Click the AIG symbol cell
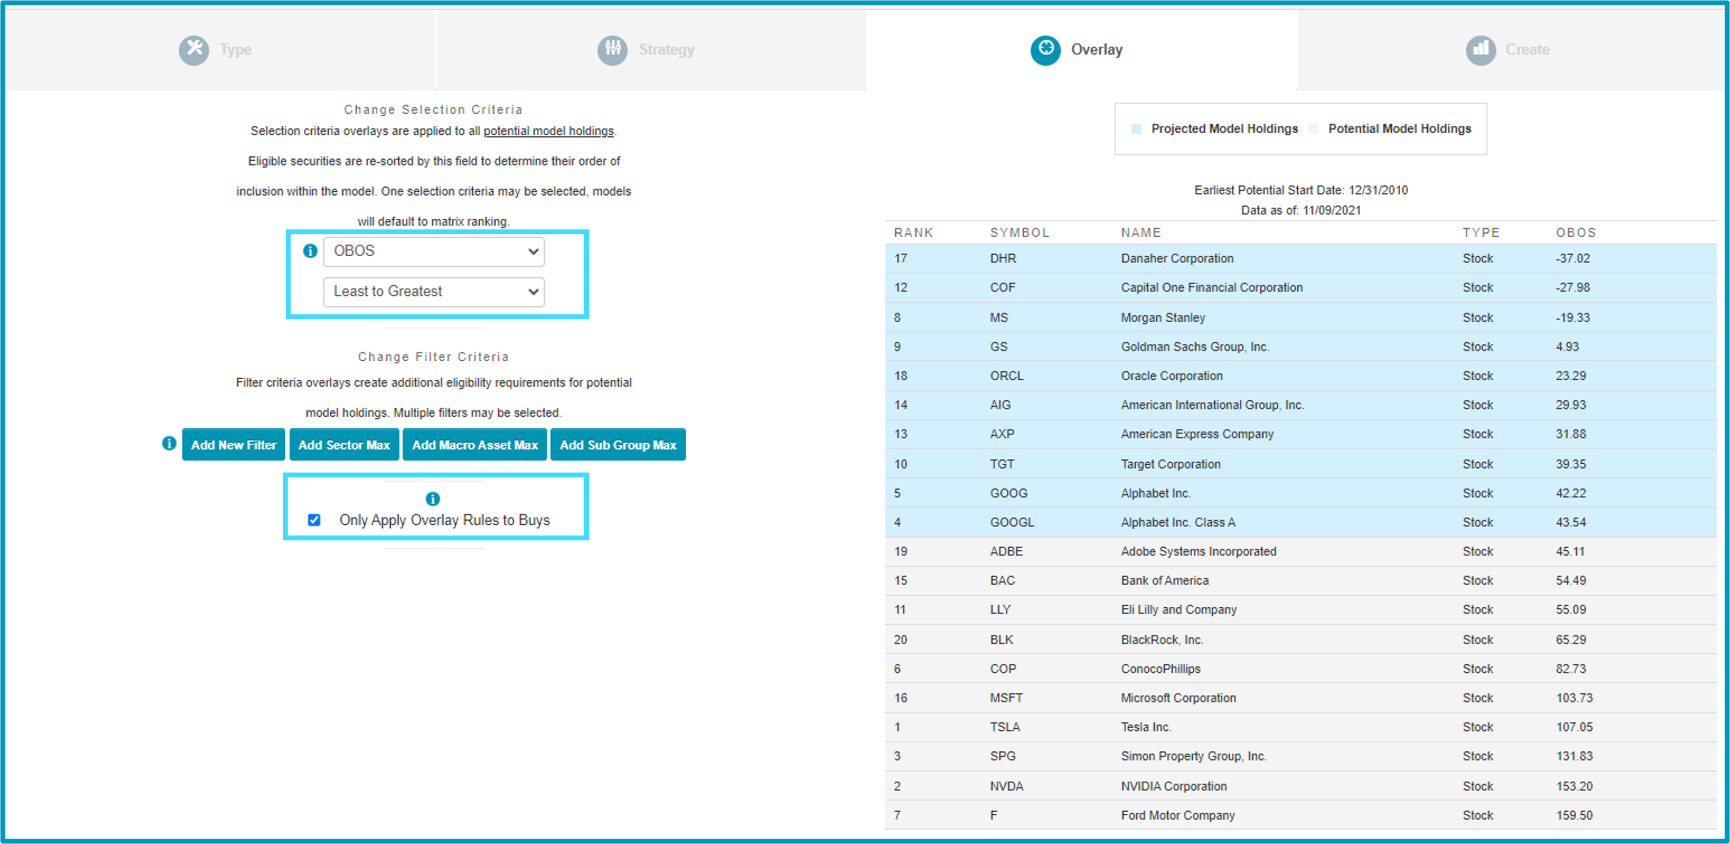The height and width of the screenshot is (844, 1730). point(1000,405)
